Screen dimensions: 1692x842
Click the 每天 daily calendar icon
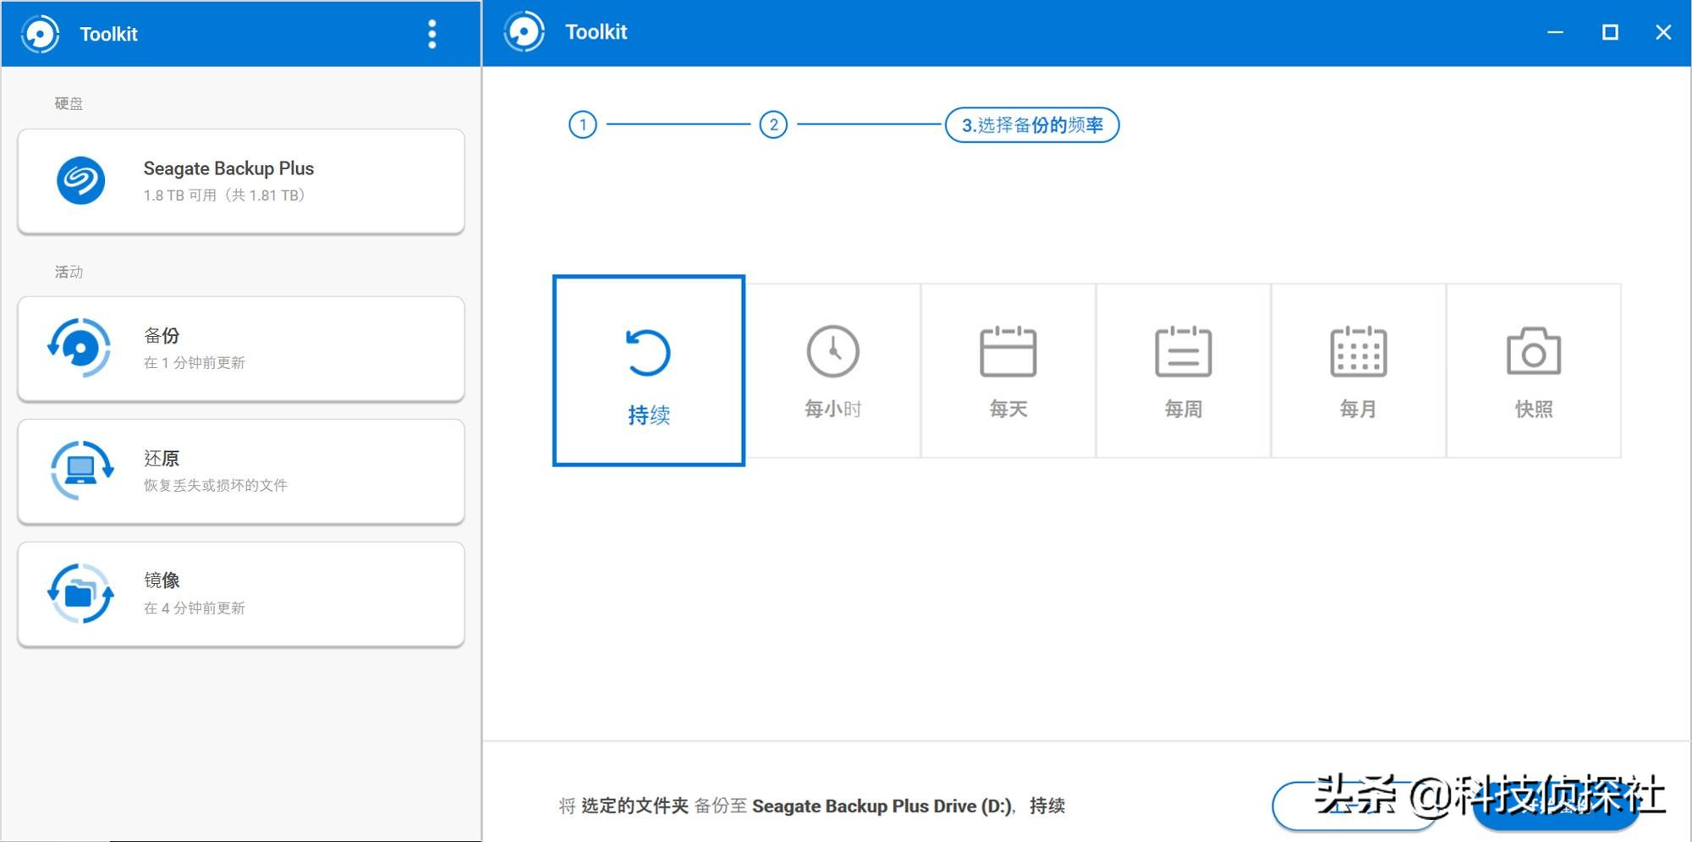(1008, 352)
